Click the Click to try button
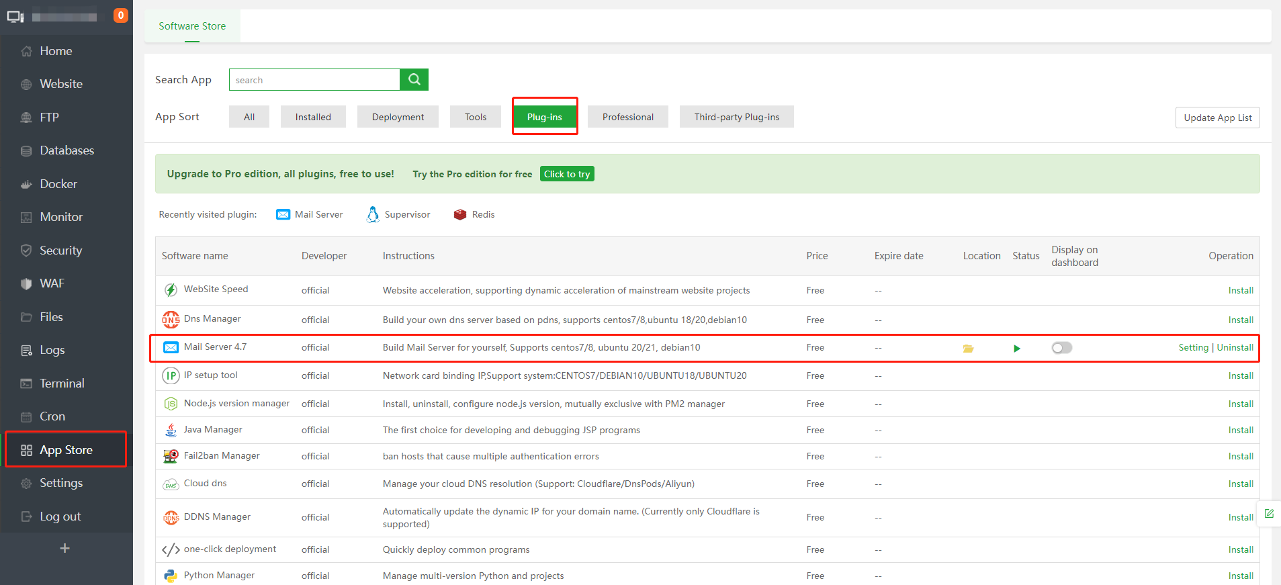 click(567, 174)
